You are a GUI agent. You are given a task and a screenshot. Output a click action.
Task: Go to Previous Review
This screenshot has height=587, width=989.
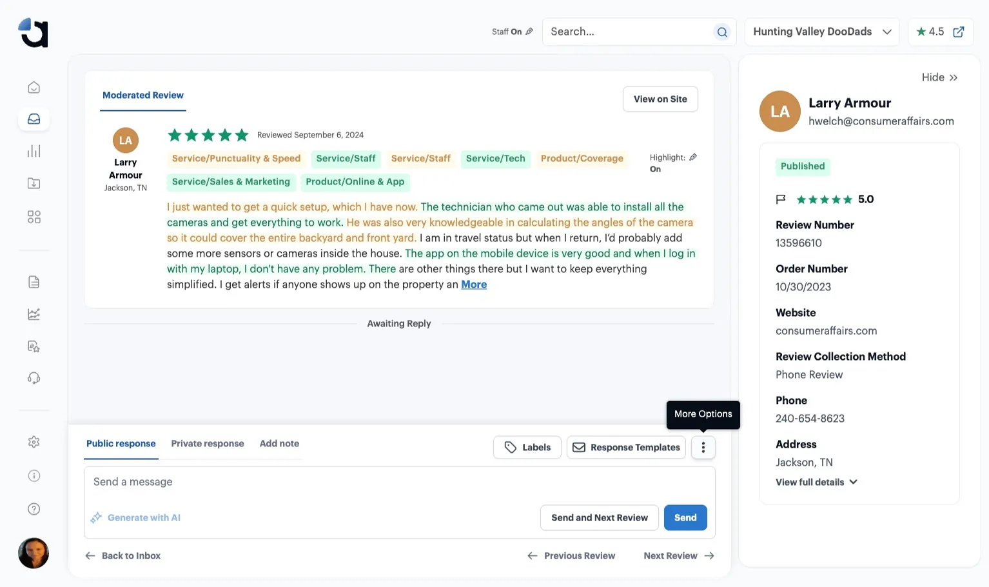tap(571, 555)
